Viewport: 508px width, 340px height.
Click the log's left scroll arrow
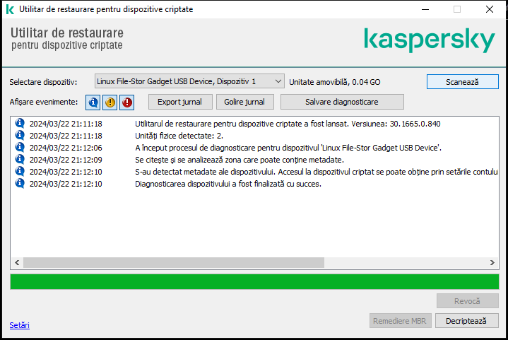point(17,262)
